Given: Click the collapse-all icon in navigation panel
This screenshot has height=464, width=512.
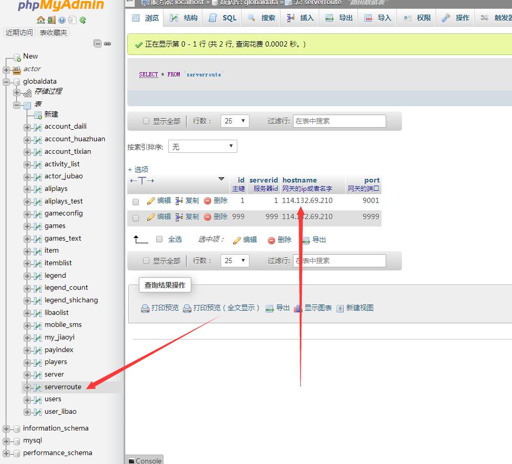Looking at the screenshot, I should tap(97, 44).
